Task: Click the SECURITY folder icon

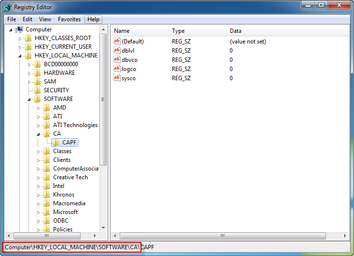Action: (x=38, y=90)
